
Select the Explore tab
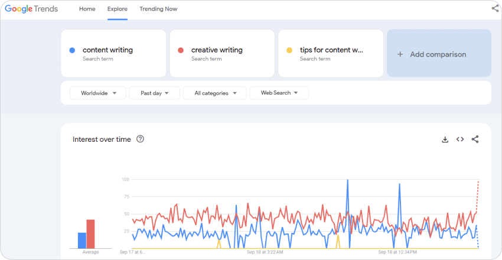(x=118, y=9)
